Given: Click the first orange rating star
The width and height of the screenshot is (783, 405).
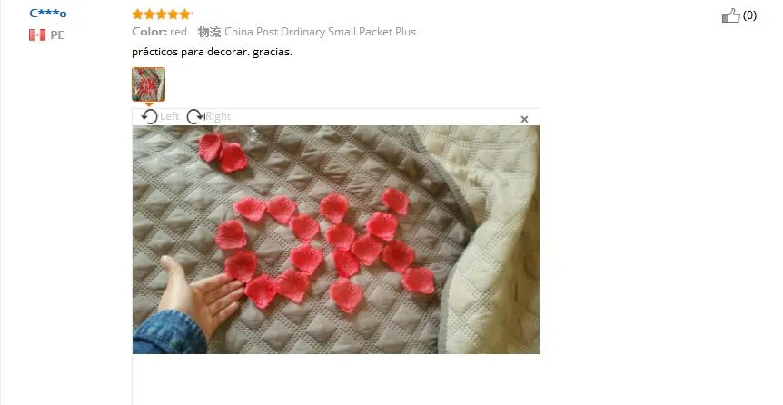Looking at the screenshot, I should pyautogui.click(x=138, y=14).
